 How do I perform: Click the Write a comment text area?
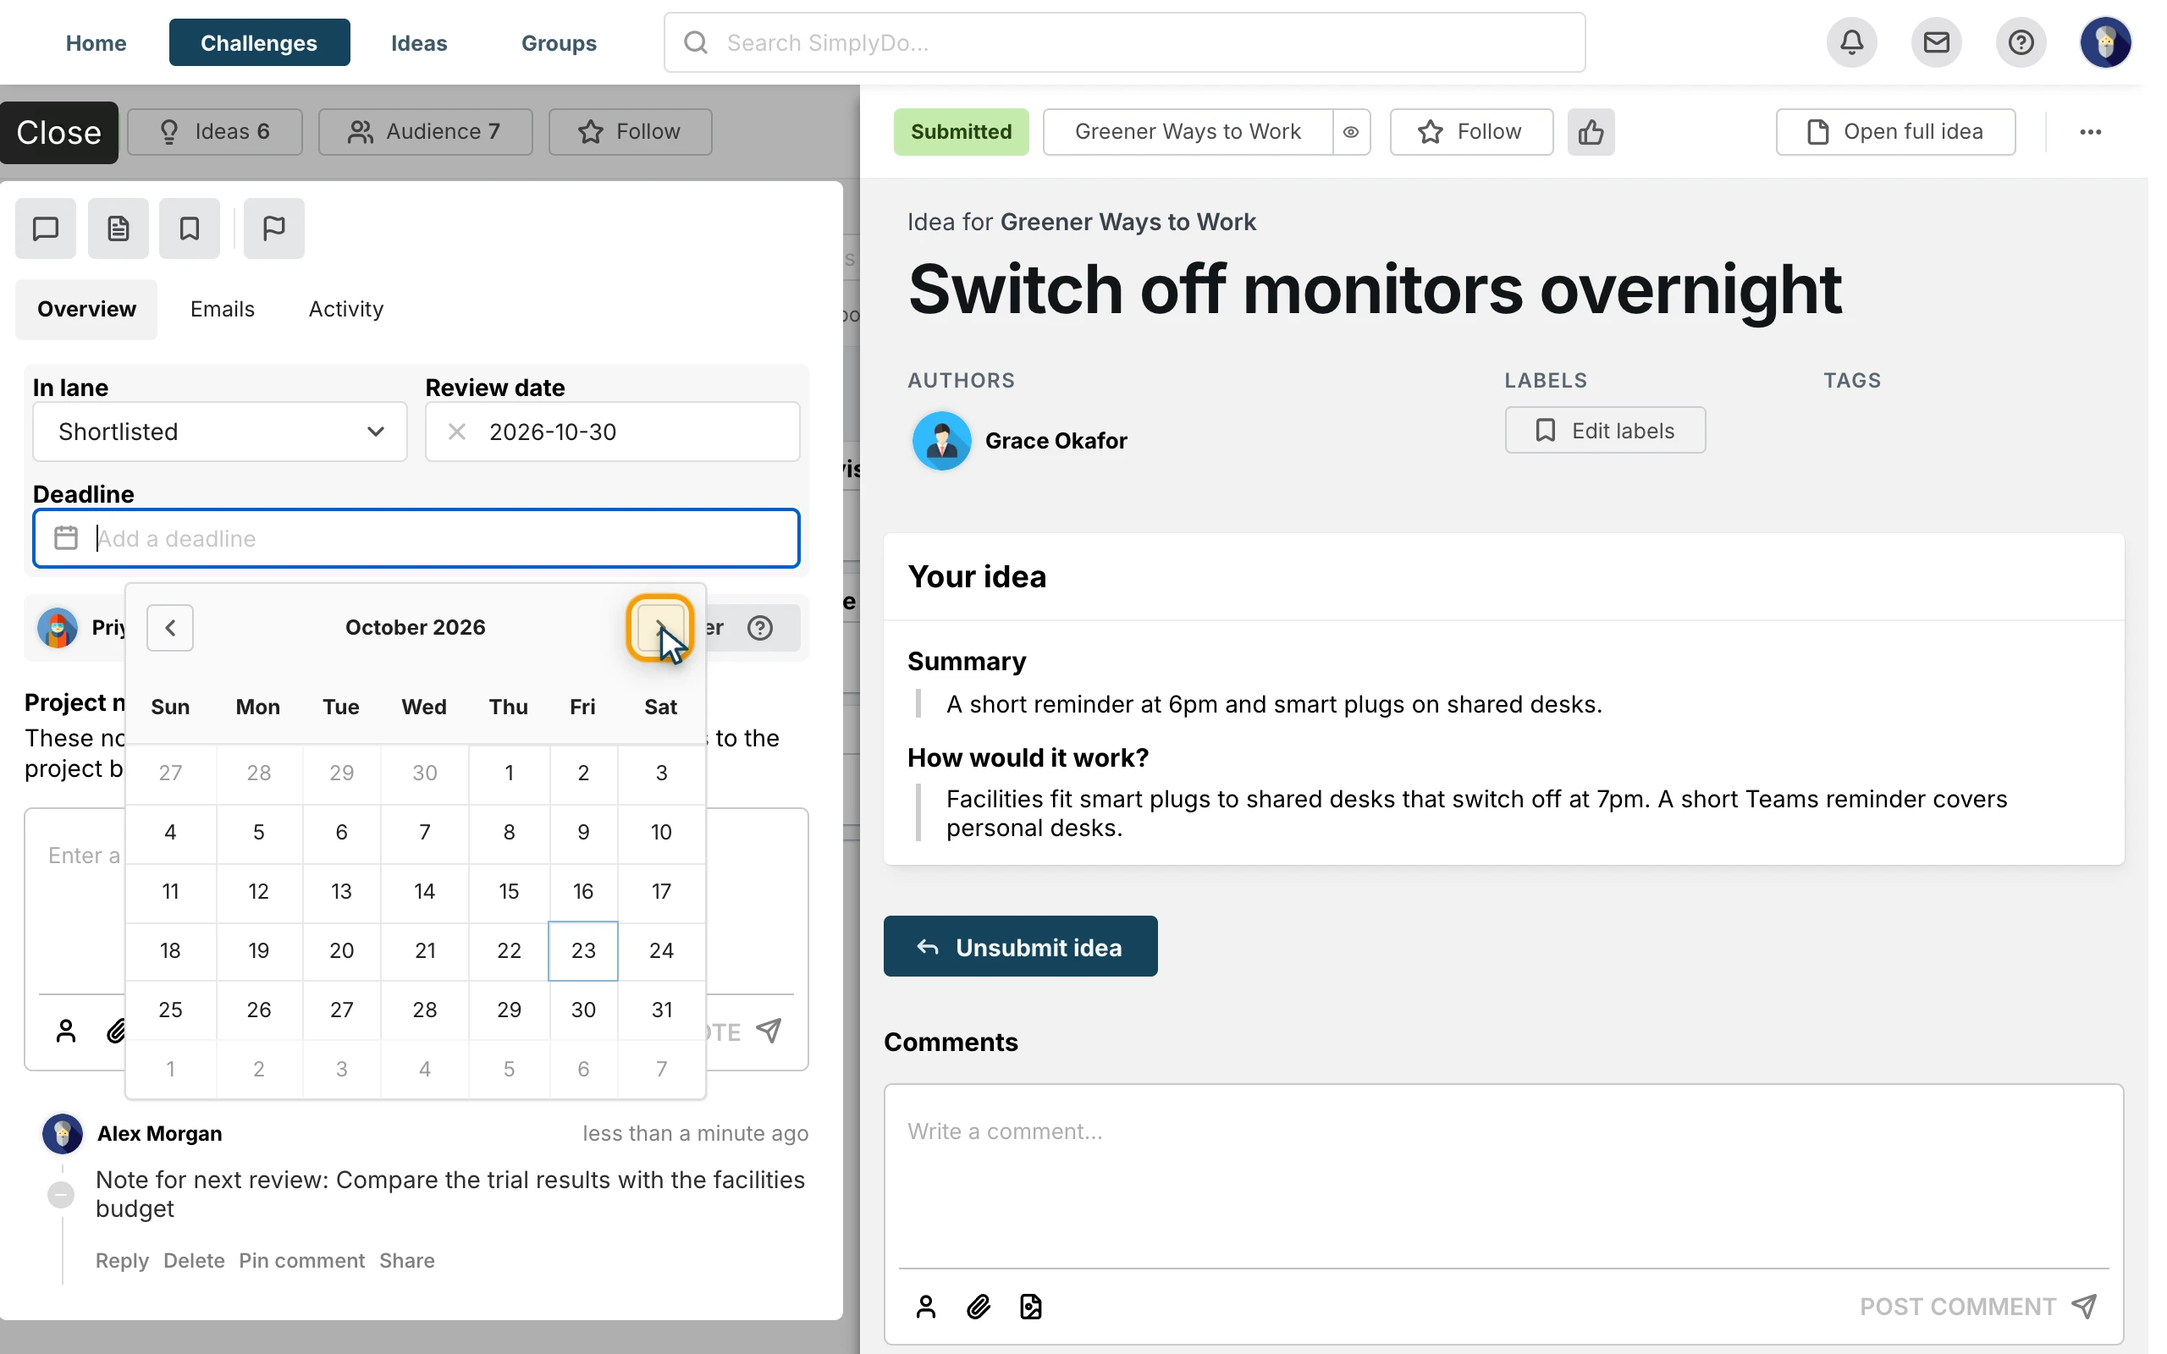click(x=1503, y=1174)
